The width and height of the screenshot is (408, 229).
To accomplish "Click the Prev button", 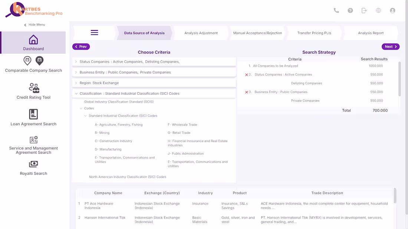I will coord(81,47).
